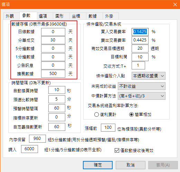The height and width of the screenshot is (172, 180).
Task: Click the 自動換頁時間 seconds field
Action: [x=57, y=90]
